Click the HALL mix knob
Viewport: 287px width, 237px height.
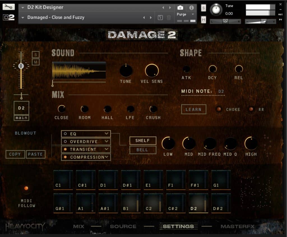[x=107, y=109]
